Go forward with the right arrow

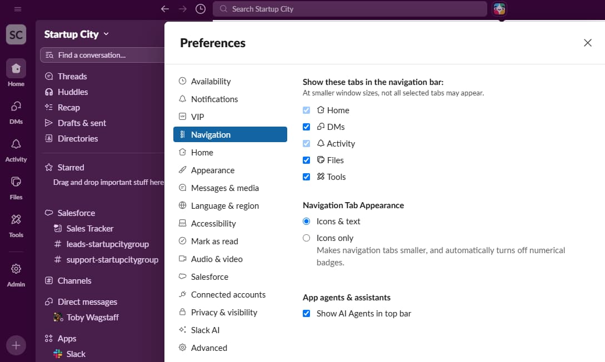click(x=183, y=9)
